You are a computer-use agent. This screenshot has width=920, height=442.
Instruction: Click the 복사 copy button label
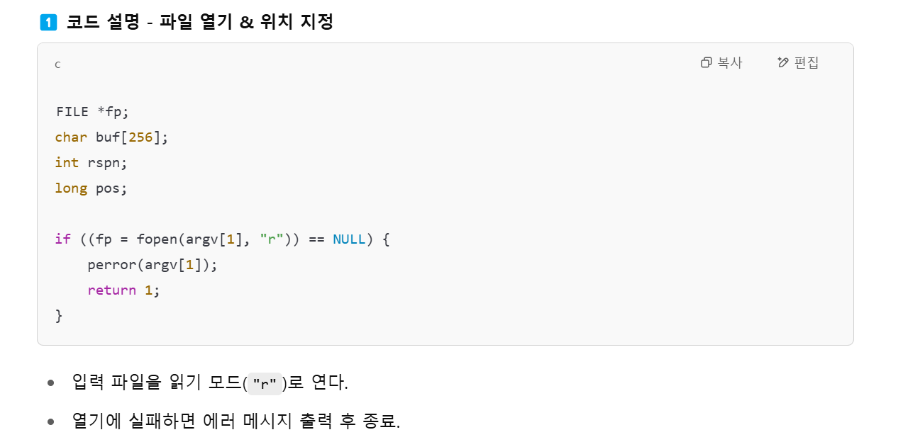click(x=729, y=62)
